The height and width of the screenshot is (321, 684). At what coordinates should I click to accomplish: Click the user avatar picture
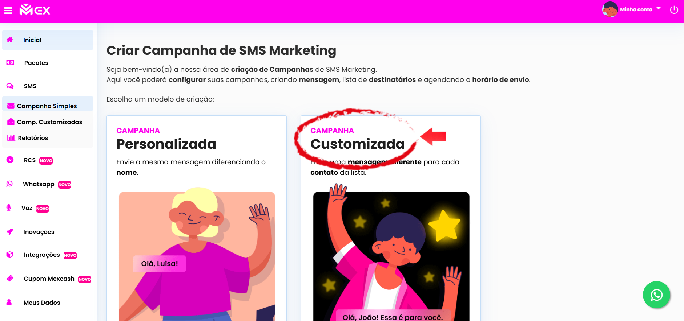(610, 9)
